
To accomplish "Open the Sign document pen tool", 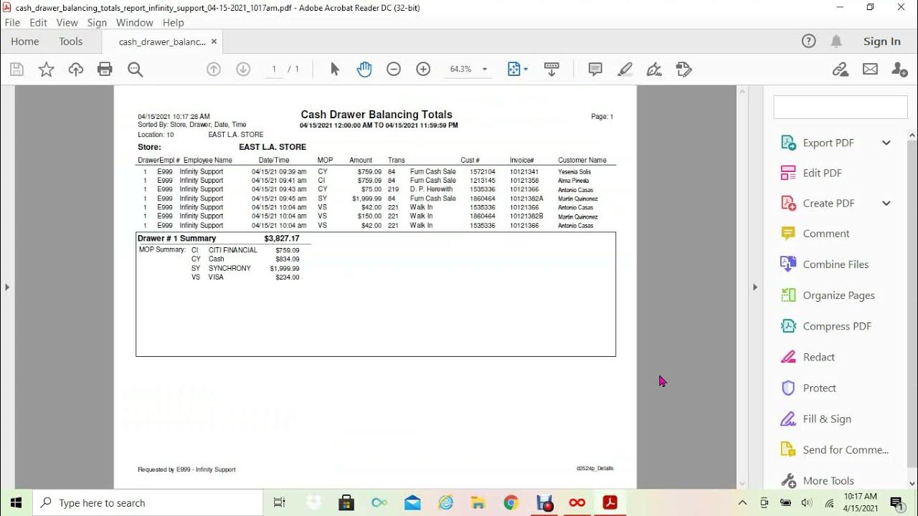I will pos(654,70).
